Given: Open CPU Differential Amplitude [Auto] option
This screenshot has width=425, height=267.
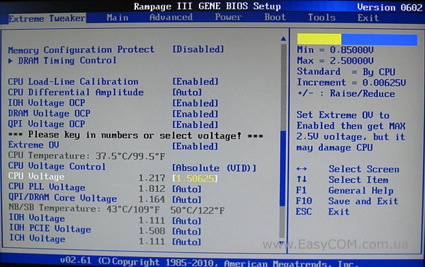Looking at the screenshot, I should (x=187, y=93).
